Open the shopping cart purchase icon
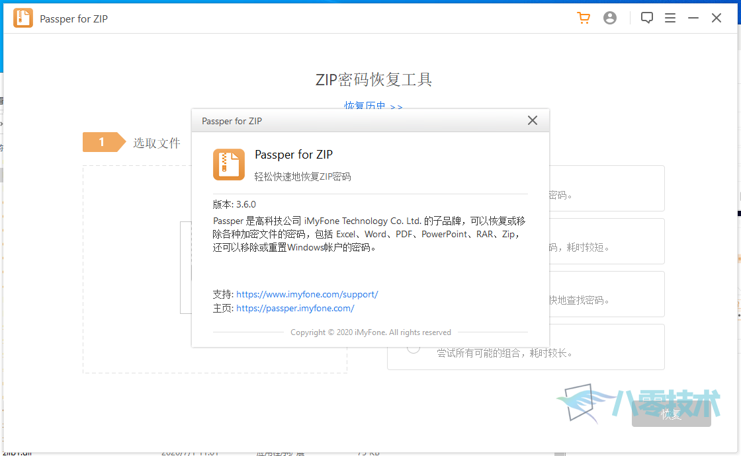Screen dimensions: 741x456 584,18
